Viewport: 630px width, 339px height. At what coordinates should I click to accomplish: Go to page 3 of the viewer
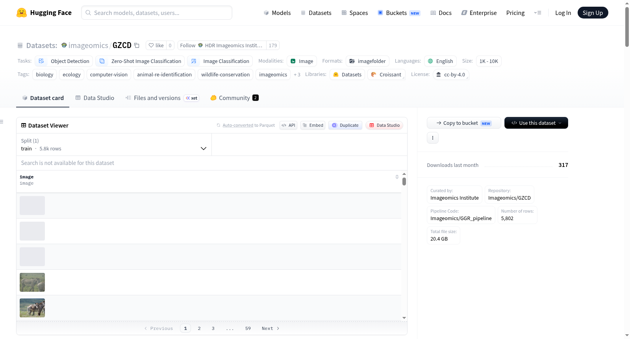213,328
